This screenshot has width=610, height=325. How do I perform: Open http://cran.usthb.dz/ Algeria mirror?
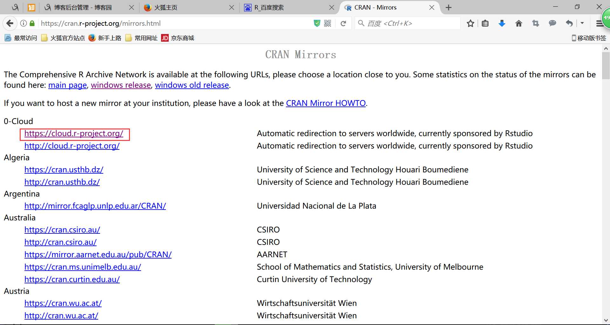[62, 182]
